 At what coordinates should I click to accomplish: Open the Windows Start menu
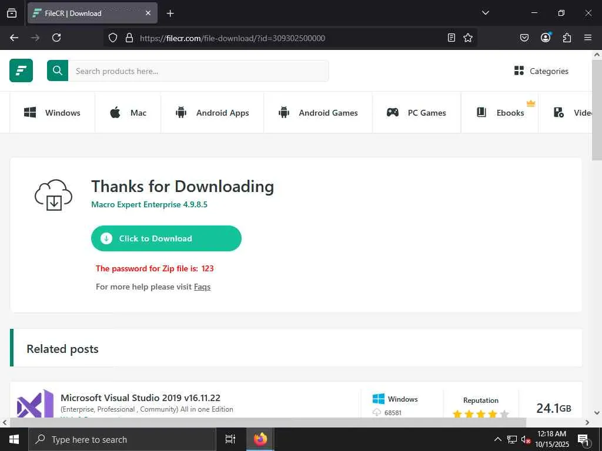coord(14,439)
